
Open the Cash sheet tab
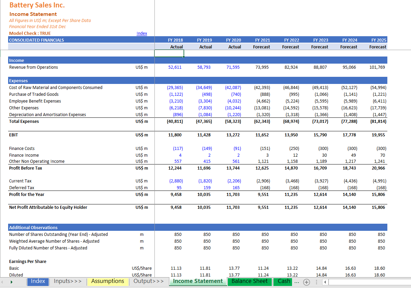pyautogui.click(x=284, y=281)
